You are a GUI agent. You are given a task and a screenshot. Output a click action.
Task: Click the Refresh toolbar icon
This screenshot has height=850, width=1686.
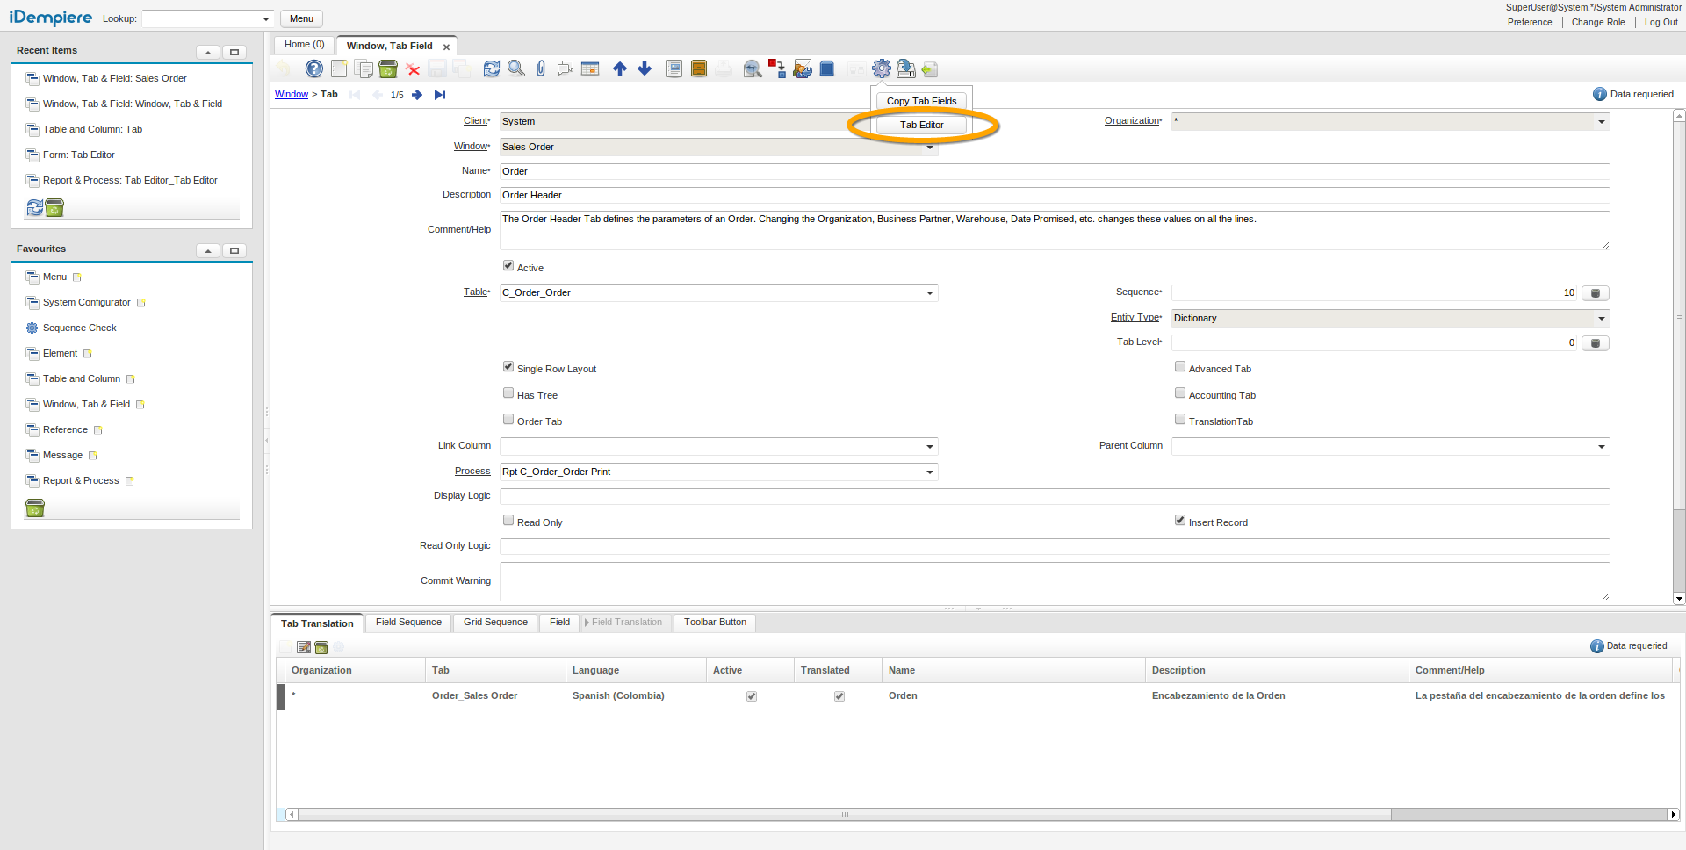click(x=492, y=68)
